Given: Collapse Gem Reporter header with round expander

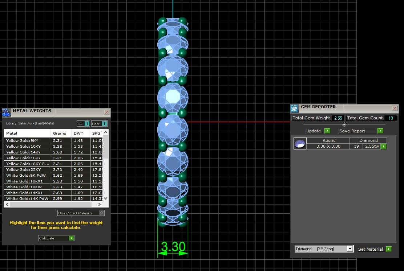Looking at the screenshot, I should pos(344,124).
